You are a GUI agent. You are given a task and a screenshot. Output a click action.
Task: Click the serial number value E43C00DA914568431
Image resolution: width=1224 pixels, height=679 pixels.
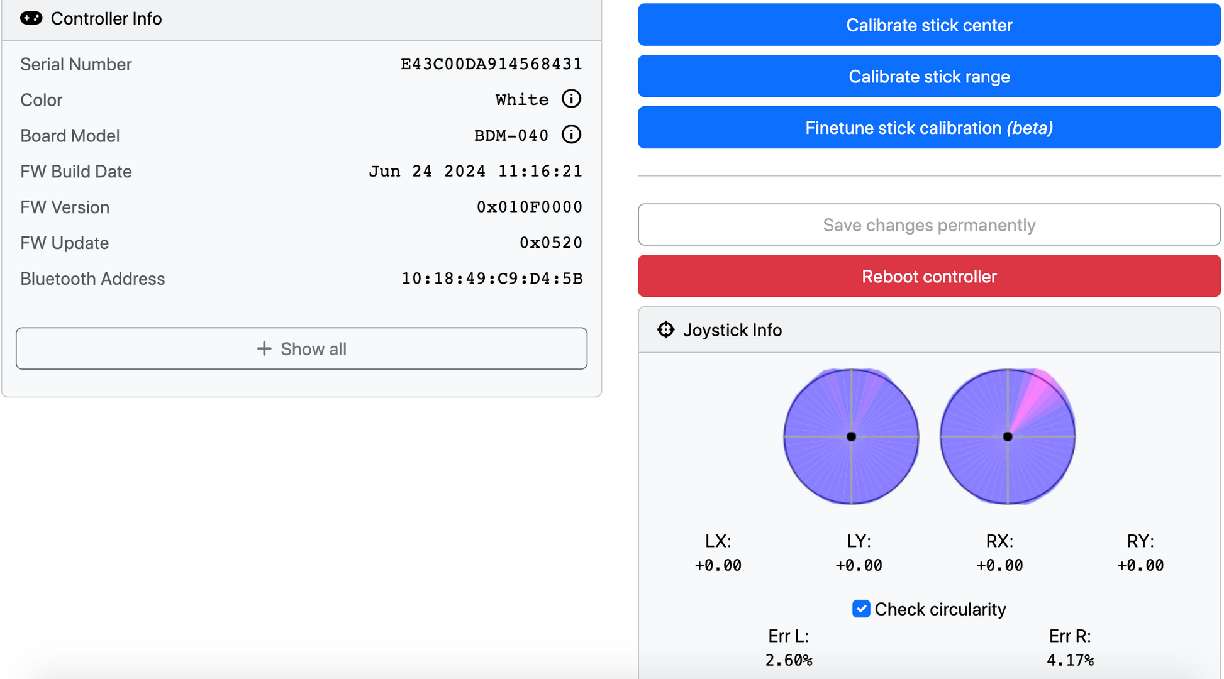click(x=491, y=63)
